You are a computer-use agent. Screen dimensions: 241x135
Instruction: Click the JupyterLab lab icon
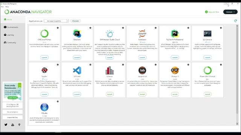pyautogui.click(x=142, y=70)
